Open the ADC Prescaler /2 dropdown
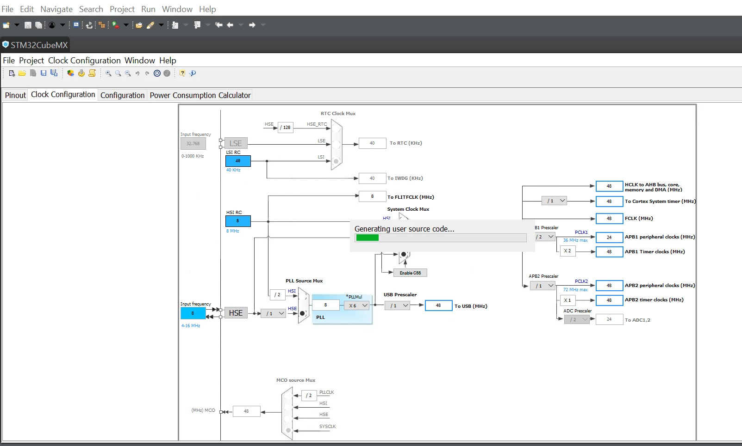Image resolution: width=742 pixels, height=446 pixels. tap(577, 319)
